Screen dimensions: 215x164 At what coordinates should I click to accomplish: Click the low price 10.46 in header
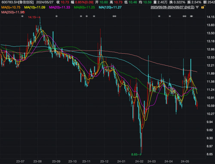click(x=133, y=2)
